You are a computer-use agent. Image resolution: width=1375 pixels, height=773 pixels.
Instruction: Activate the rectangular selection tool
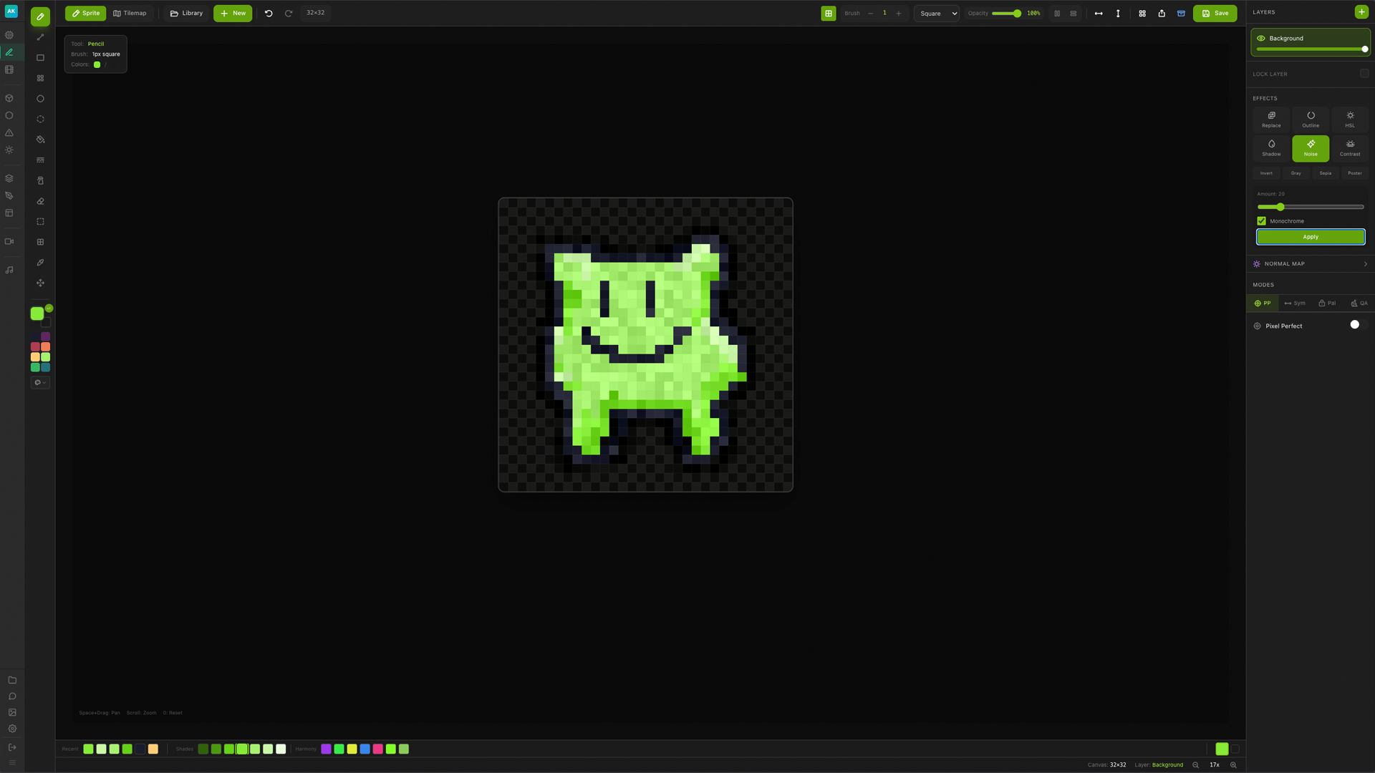click(40, 221)
